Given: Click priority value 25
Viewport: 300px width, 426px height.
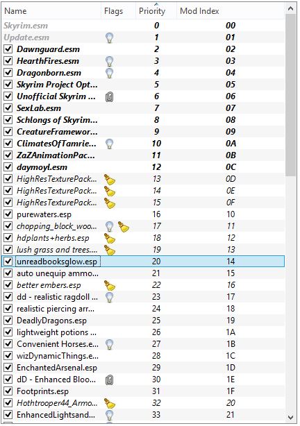Looking at the screenshot, I should click(x=156, y=321).
